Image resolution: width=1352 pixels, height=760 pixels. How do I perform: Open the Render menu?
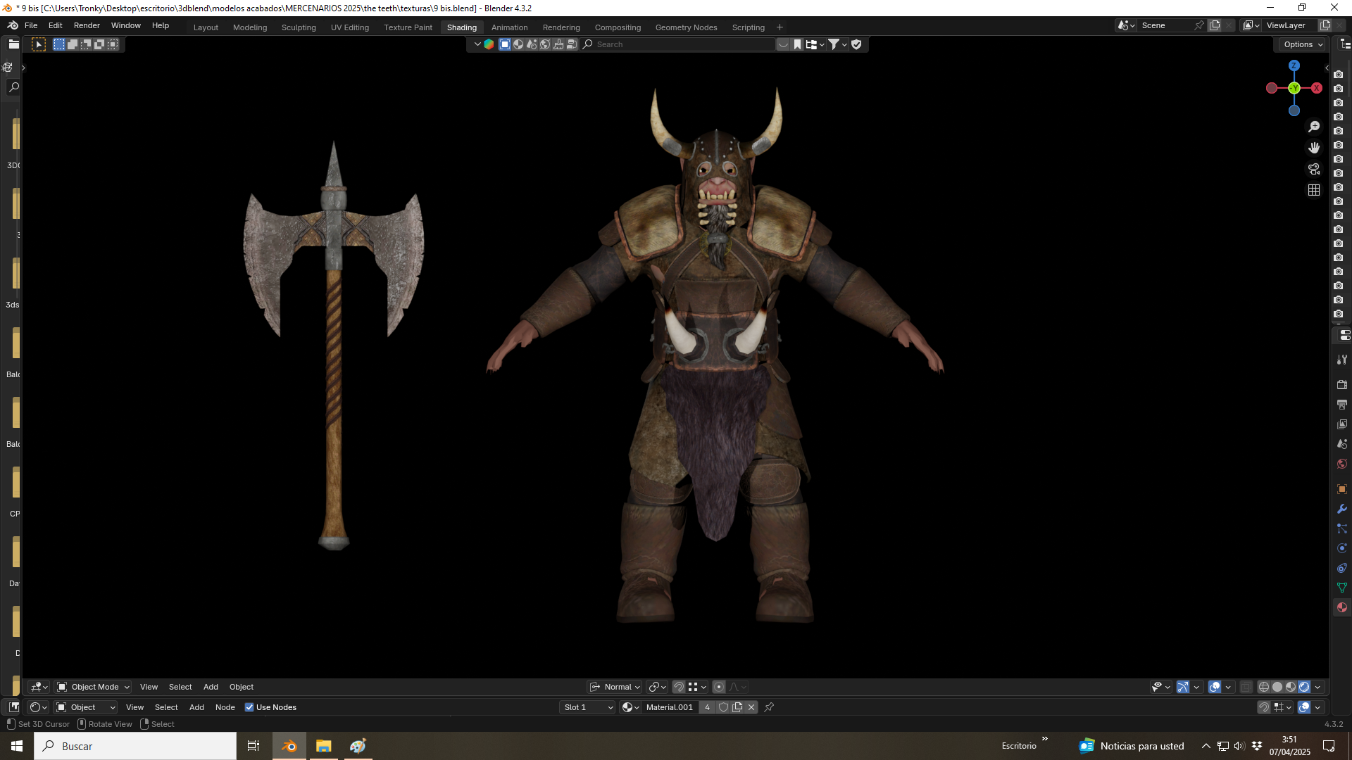pyautogui.click(x=87, y=25)
